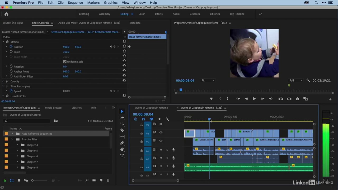The width and height of the screenshot is (338, 190).
Task: Open timeline display settings wrench
Action: pos(167,119)
